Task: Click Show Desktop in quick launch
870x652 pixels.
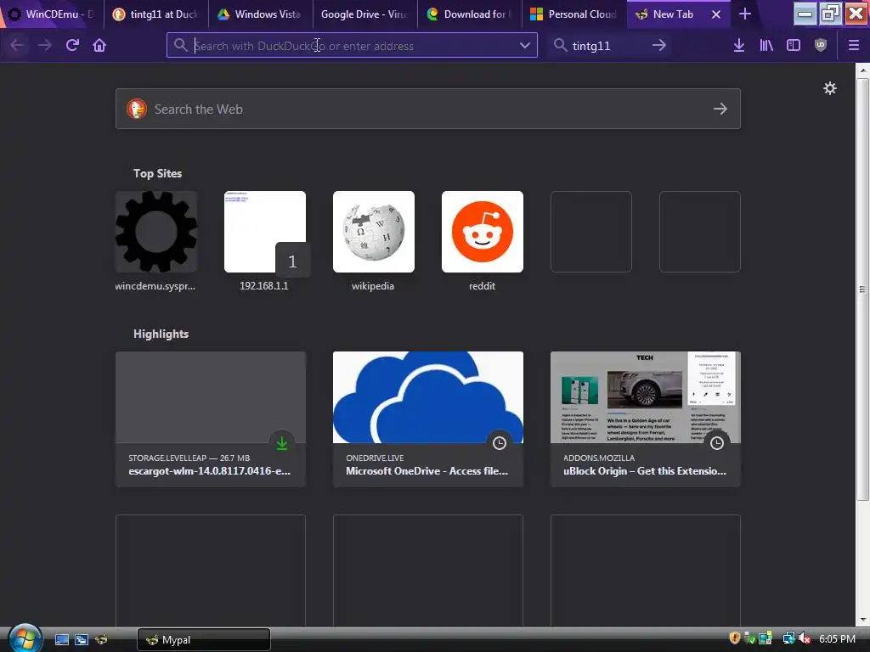Action: tap(61, 640)
